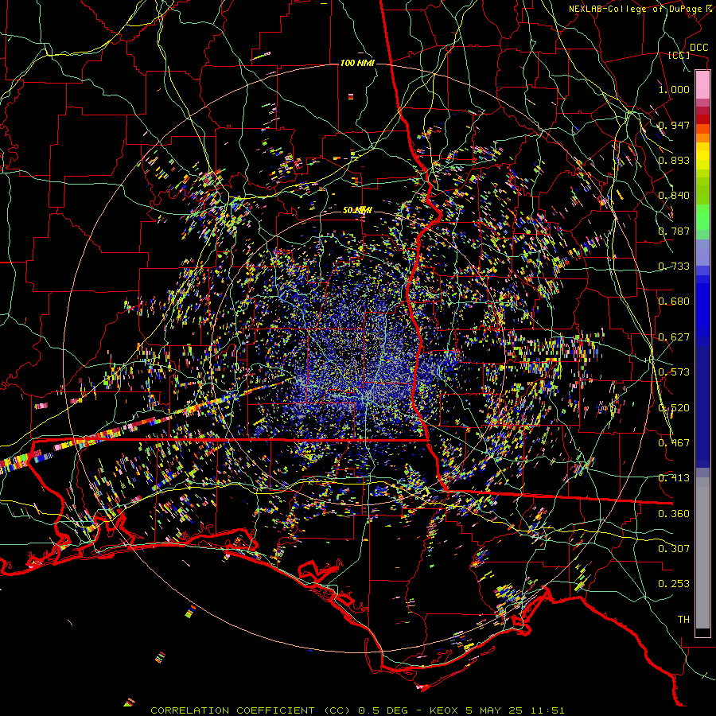Click the CORRELATION COEFFICIENT (CC) title text

[251, 710]
